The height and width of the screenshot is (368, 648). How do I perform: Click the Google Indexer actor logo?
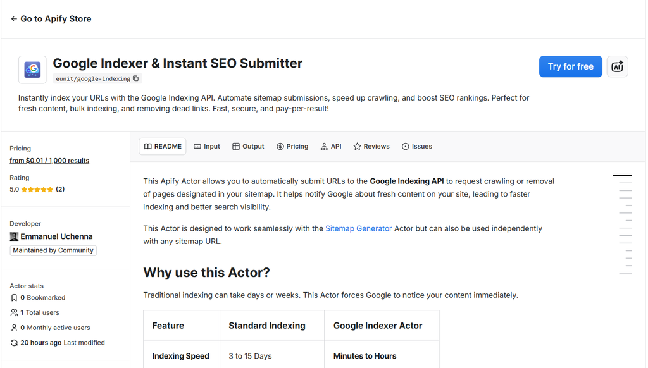[x=32, y=70]
